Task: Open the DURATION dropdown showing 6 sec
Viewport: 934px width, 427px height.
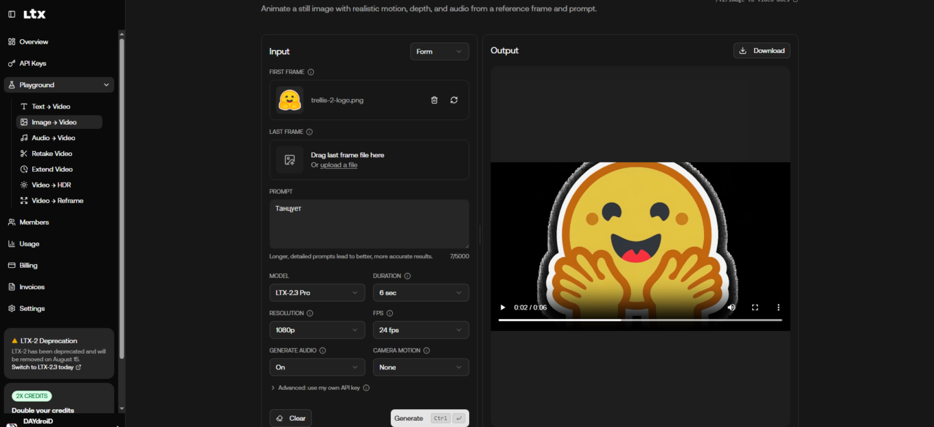Action: click(421, 292)
